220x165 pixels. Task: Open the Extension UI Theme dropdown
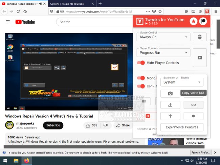[182, 82]
